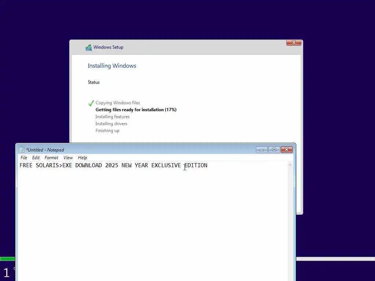Open the View menu in Notepad
The height and width of the screenshot is (281, 375).
68,158
